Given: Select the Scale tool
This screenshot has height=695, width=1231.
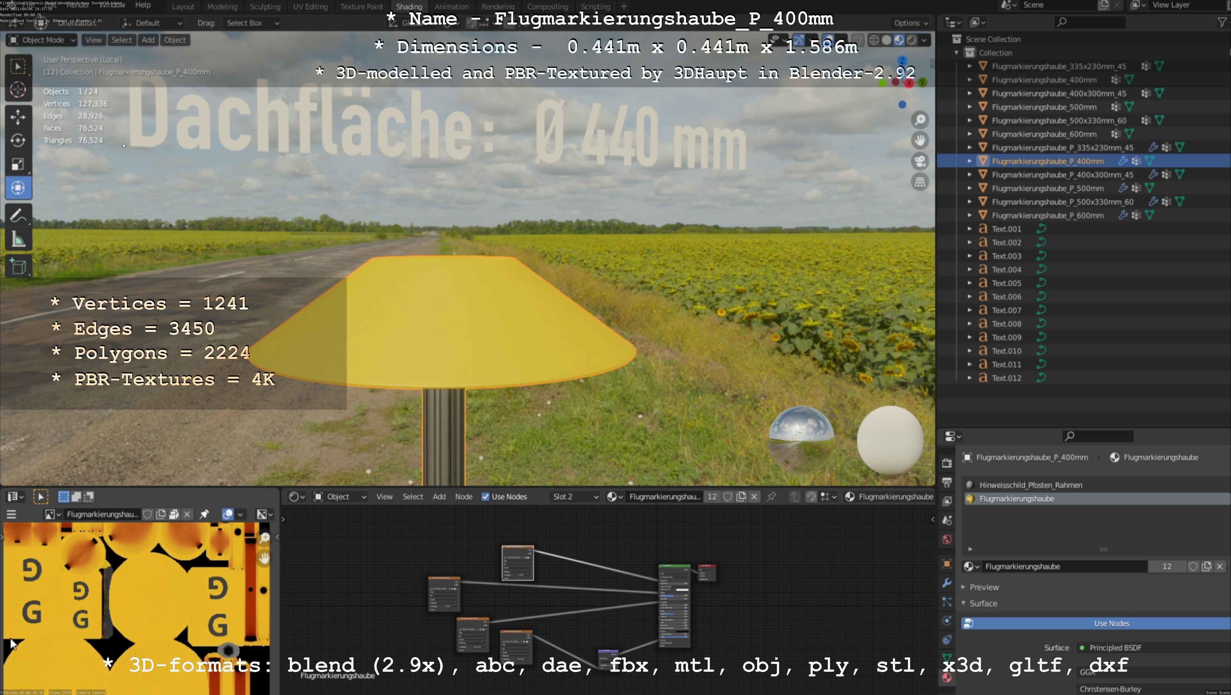Looking at the screenshot, I should point(18,164).
